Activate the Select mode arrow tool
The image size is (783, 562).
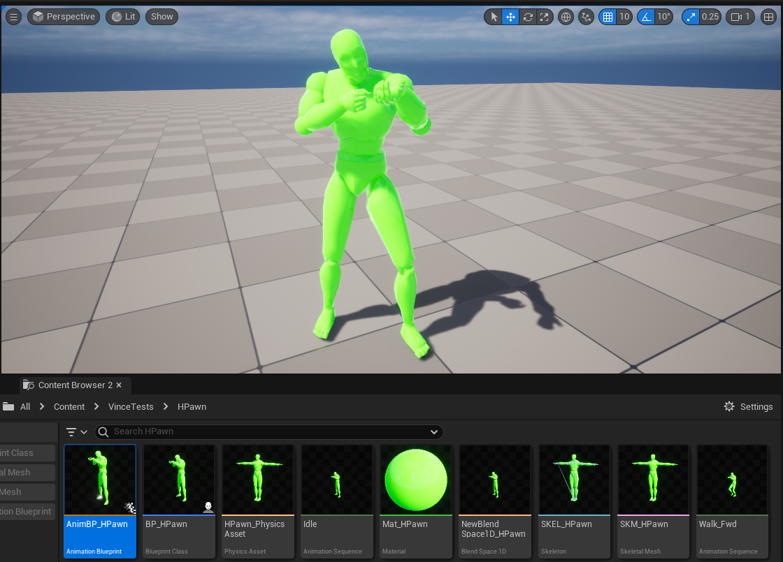pyautogui.click(x=494, y=17)
